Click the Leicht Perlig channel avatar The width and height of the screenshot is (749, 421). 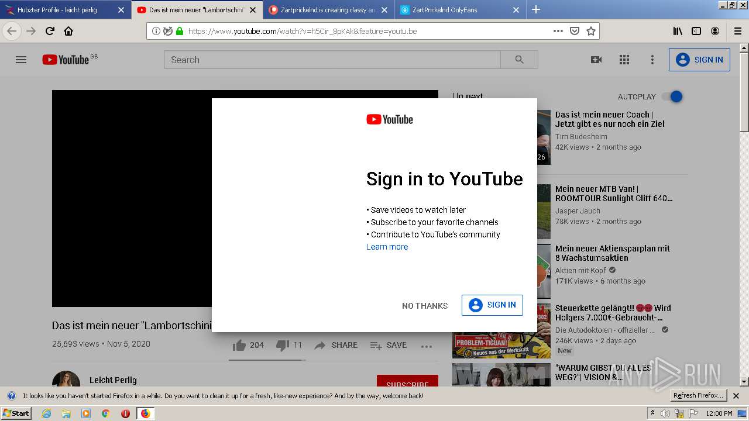[x=66, y=379]
